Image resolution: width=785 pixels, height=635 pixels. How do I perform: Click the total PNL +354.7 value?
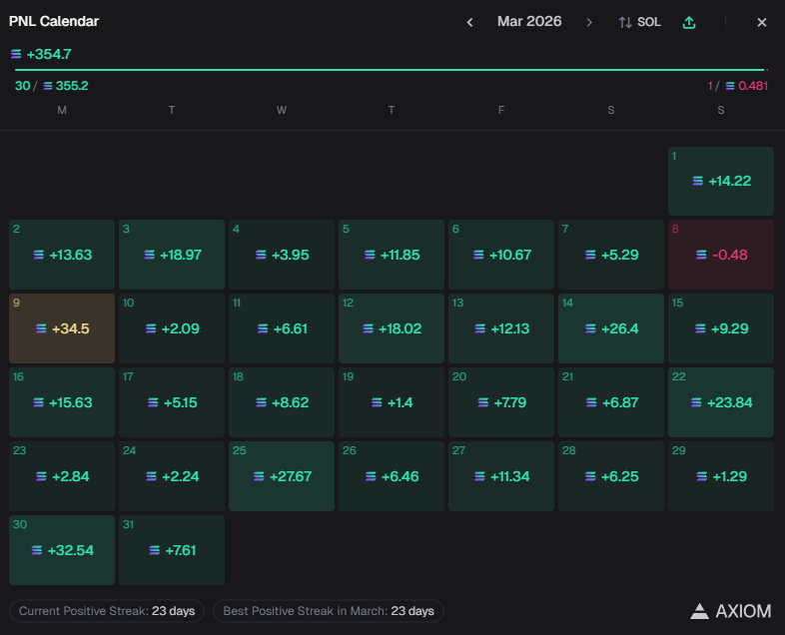[x=41, y=54]
